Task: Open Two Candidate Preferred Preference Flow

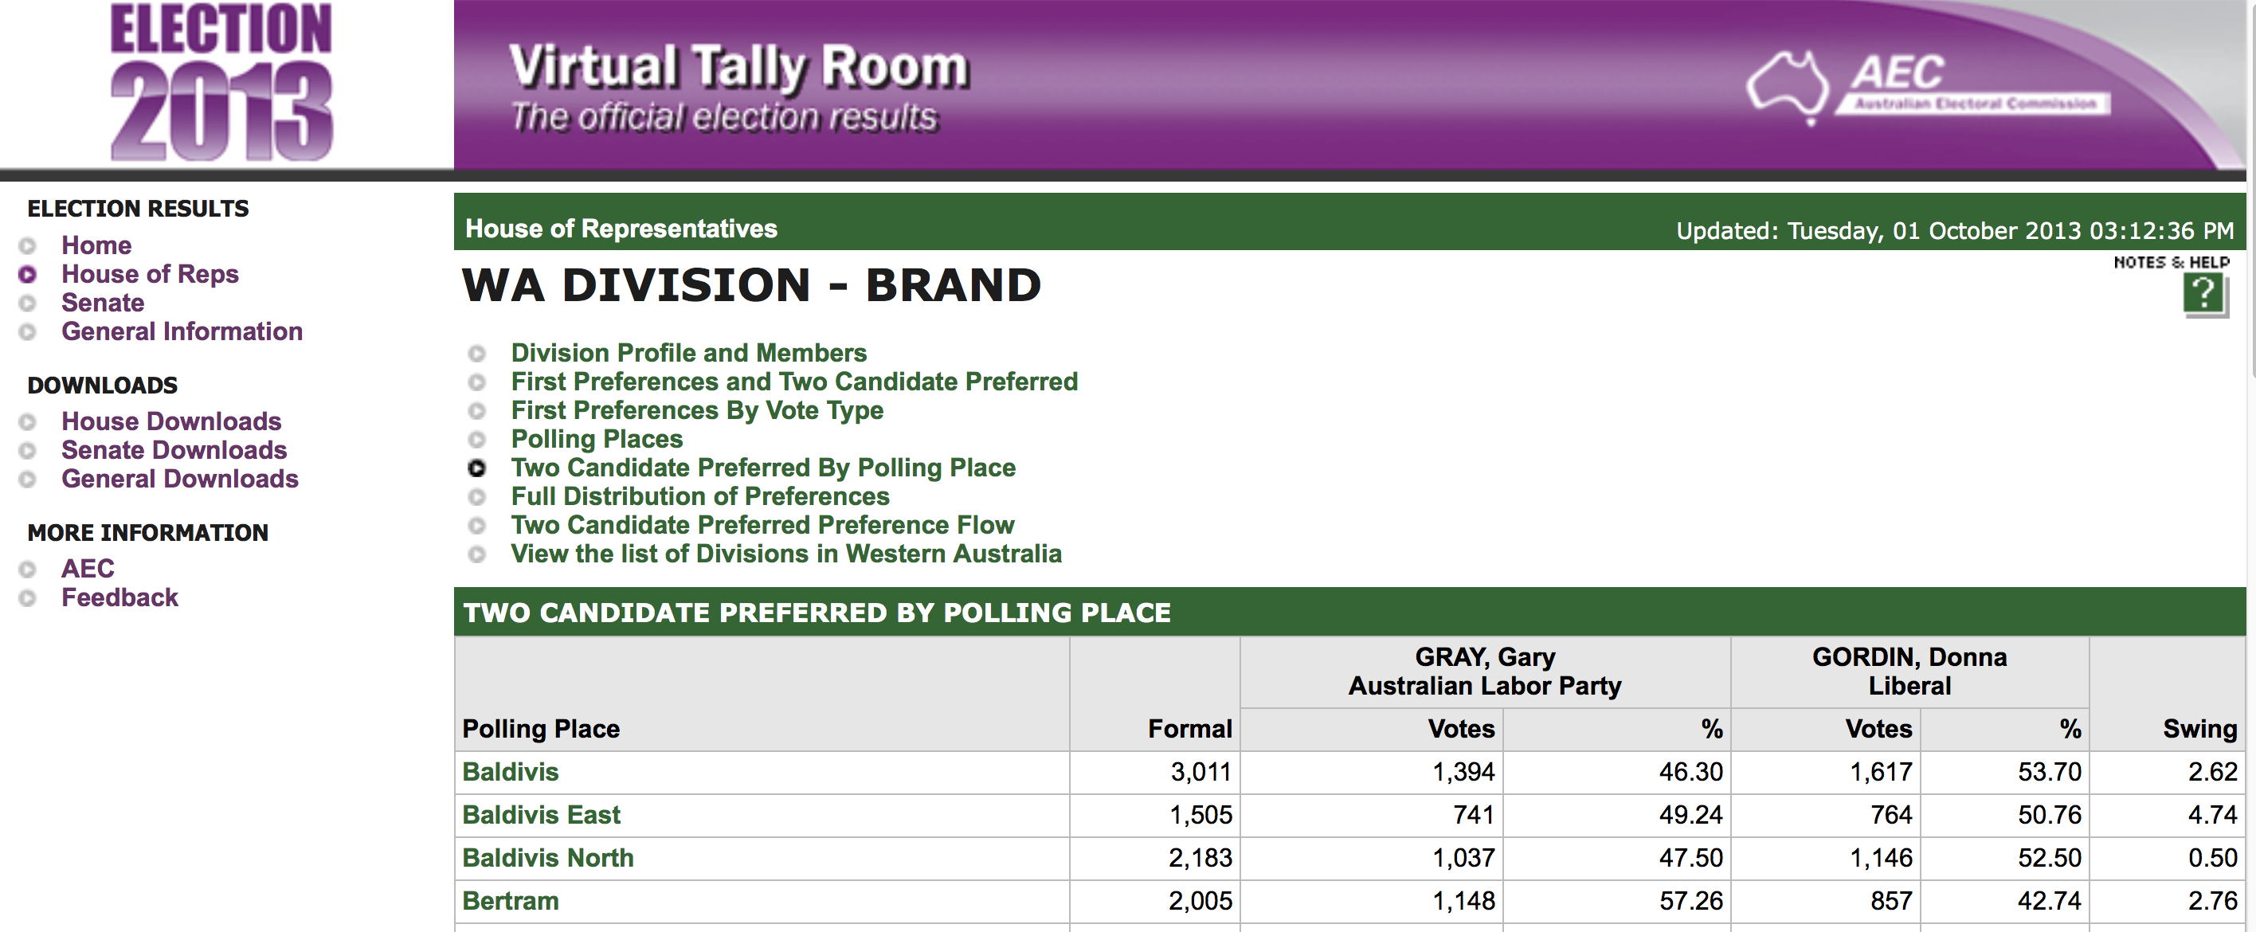Action: tap(762, 526)
